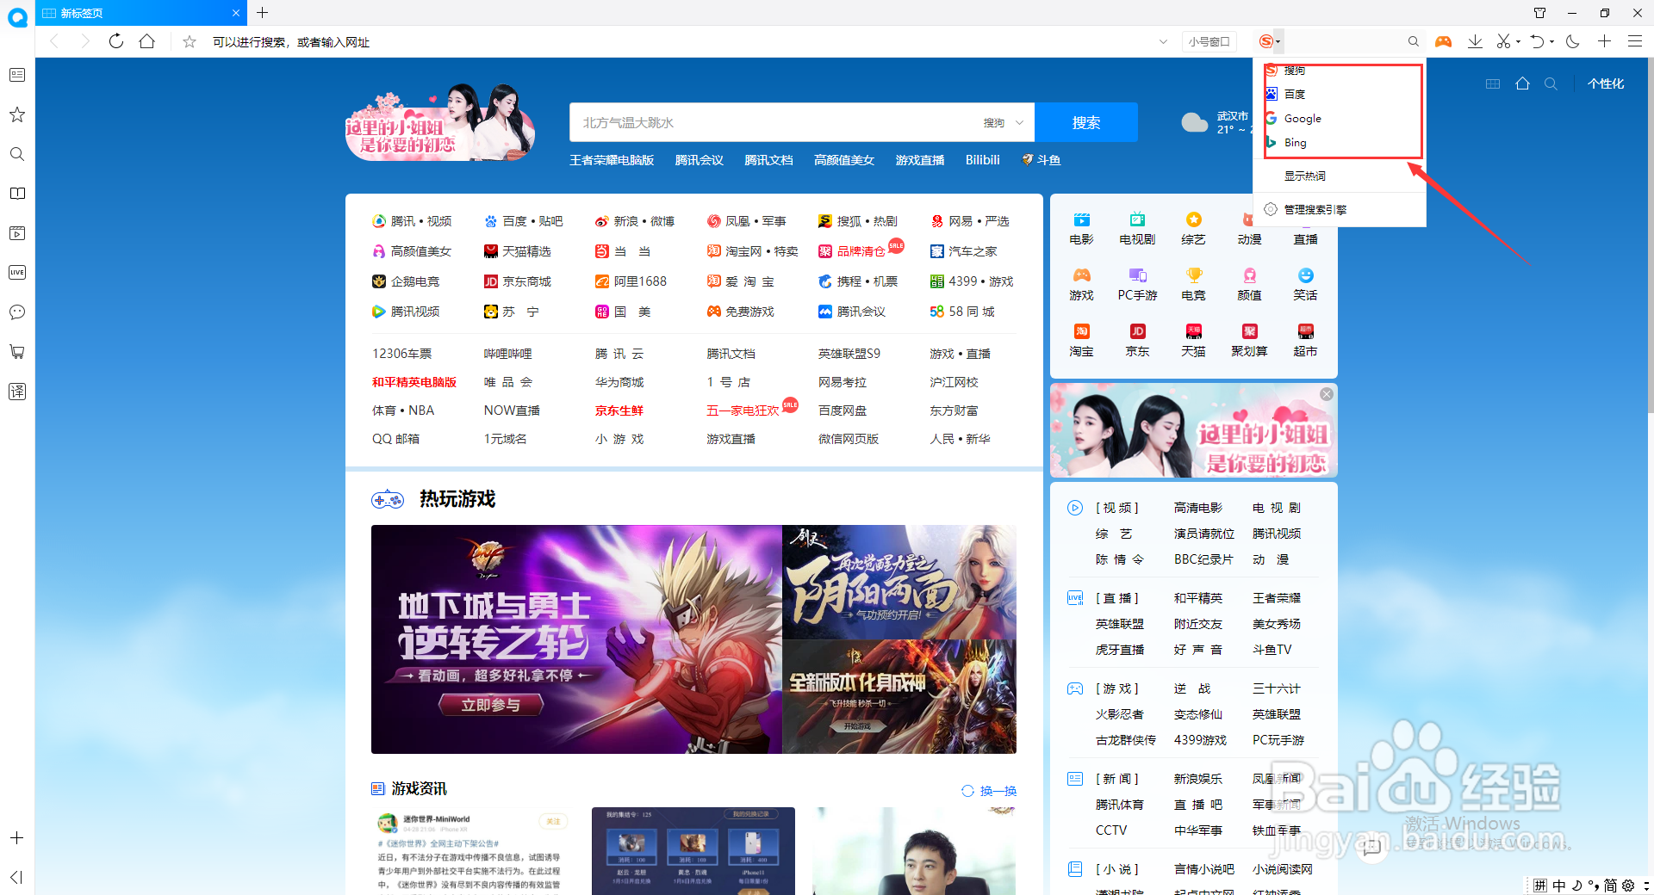The image size is (1654, 895).
Task: Expand the search engine selector dropdown
Action: coord(1278,41)
